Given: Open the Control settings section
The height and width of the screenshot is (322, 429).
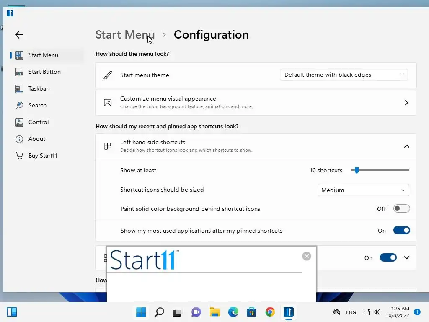Looking at the screenshot, I should 47,122.
